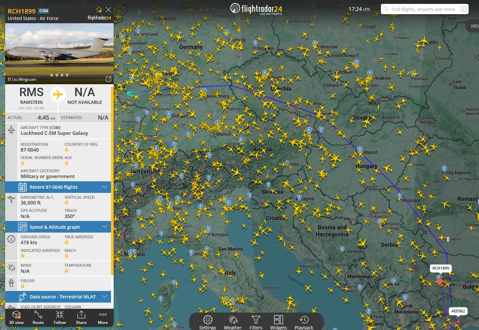Expand Speed & Altitude graph
Viewport: 479px width, 330px height.
point(58,227)
